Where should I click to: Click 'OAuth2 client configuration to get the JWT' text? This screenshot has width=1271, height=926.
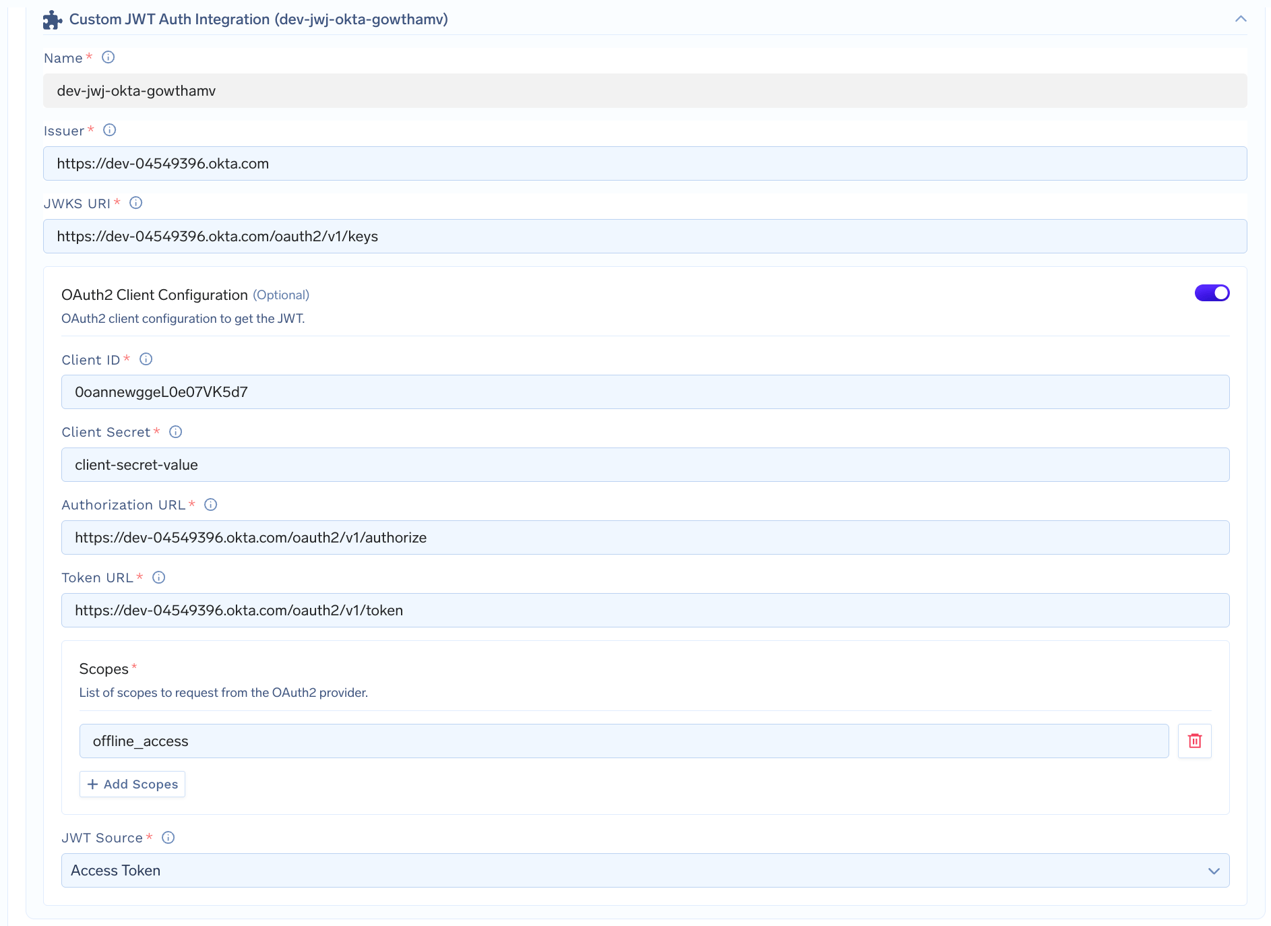click(x=183, y=319)
